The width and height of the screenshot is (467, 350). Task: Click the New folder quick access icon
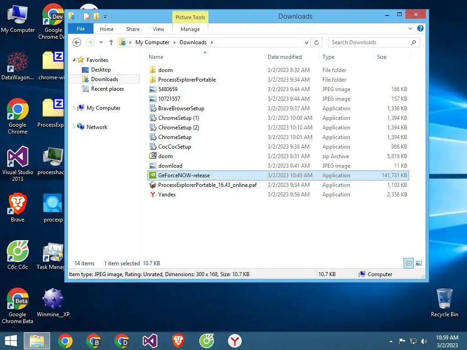pos(96,16)
